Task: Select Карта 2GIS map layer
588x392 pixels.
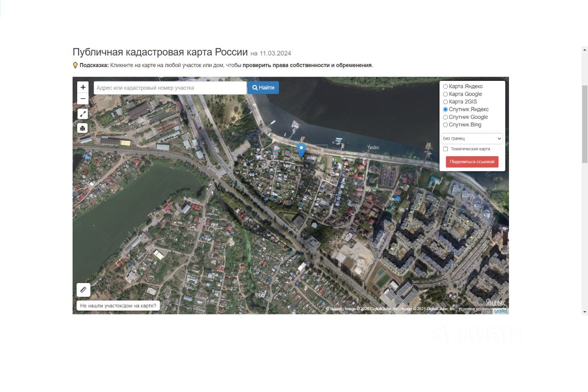Action: 445,102
